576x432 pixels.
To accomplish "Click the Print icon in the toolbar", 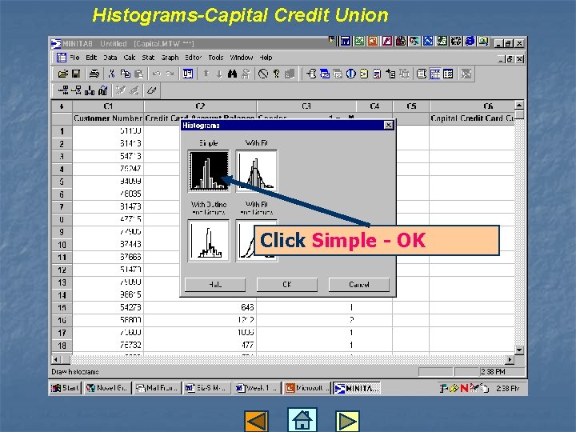I will (x=94, y=74).
